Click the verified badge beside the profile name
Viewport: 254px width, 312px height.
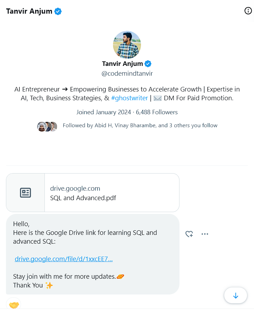(x=148, y=63)
